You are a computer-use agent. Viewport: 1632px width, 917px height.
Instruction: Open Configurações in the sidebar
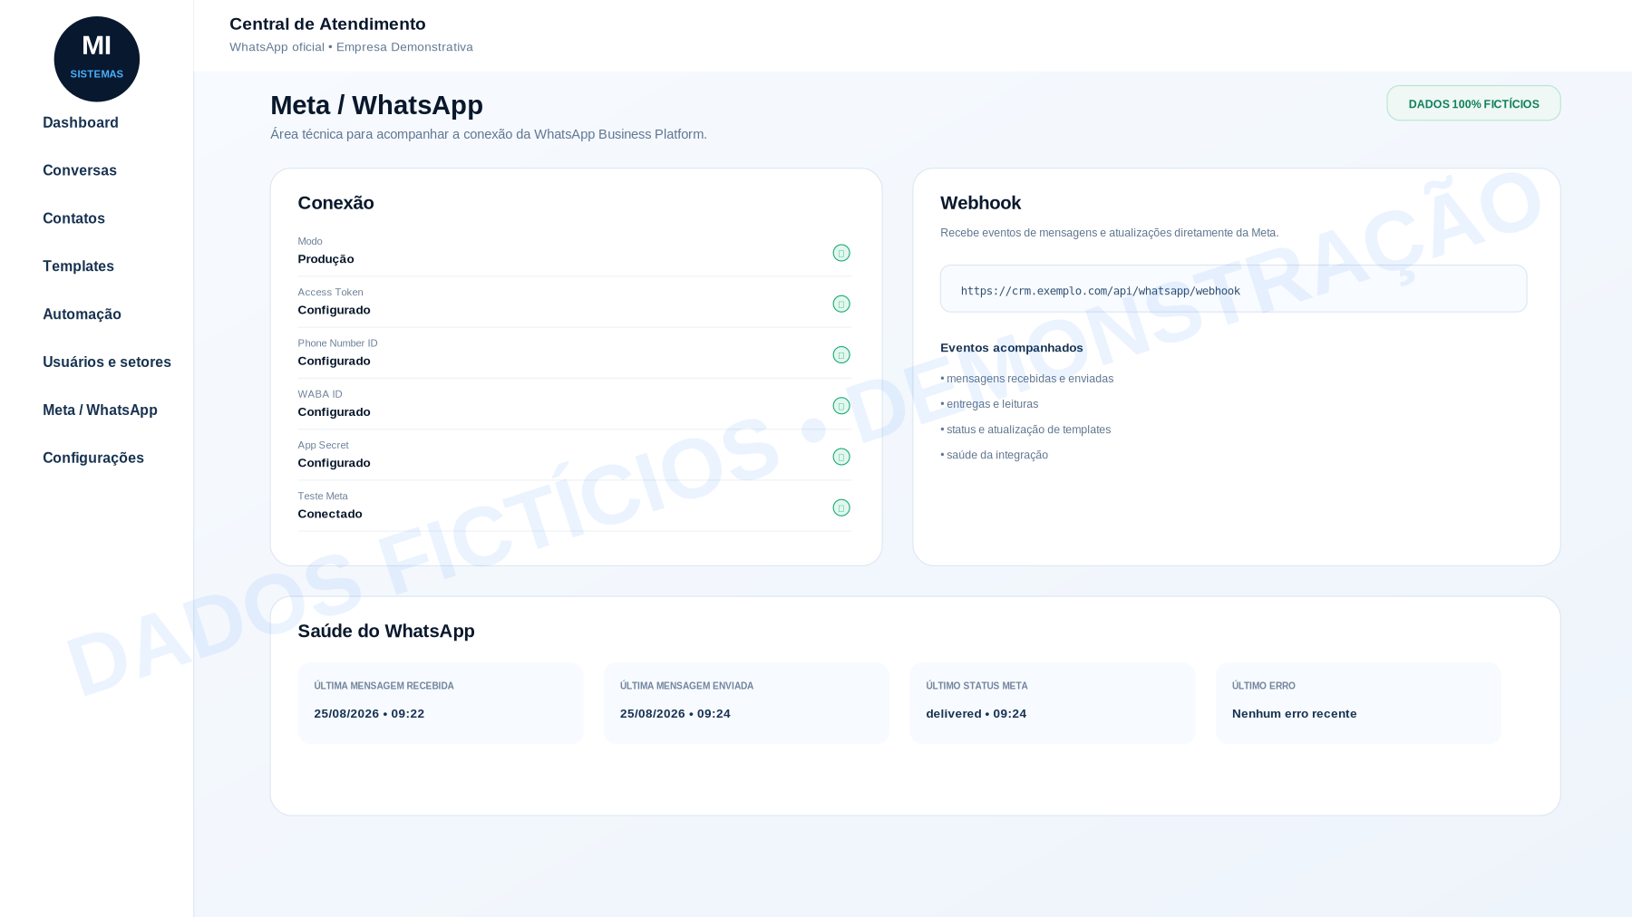tap(93, 458)
